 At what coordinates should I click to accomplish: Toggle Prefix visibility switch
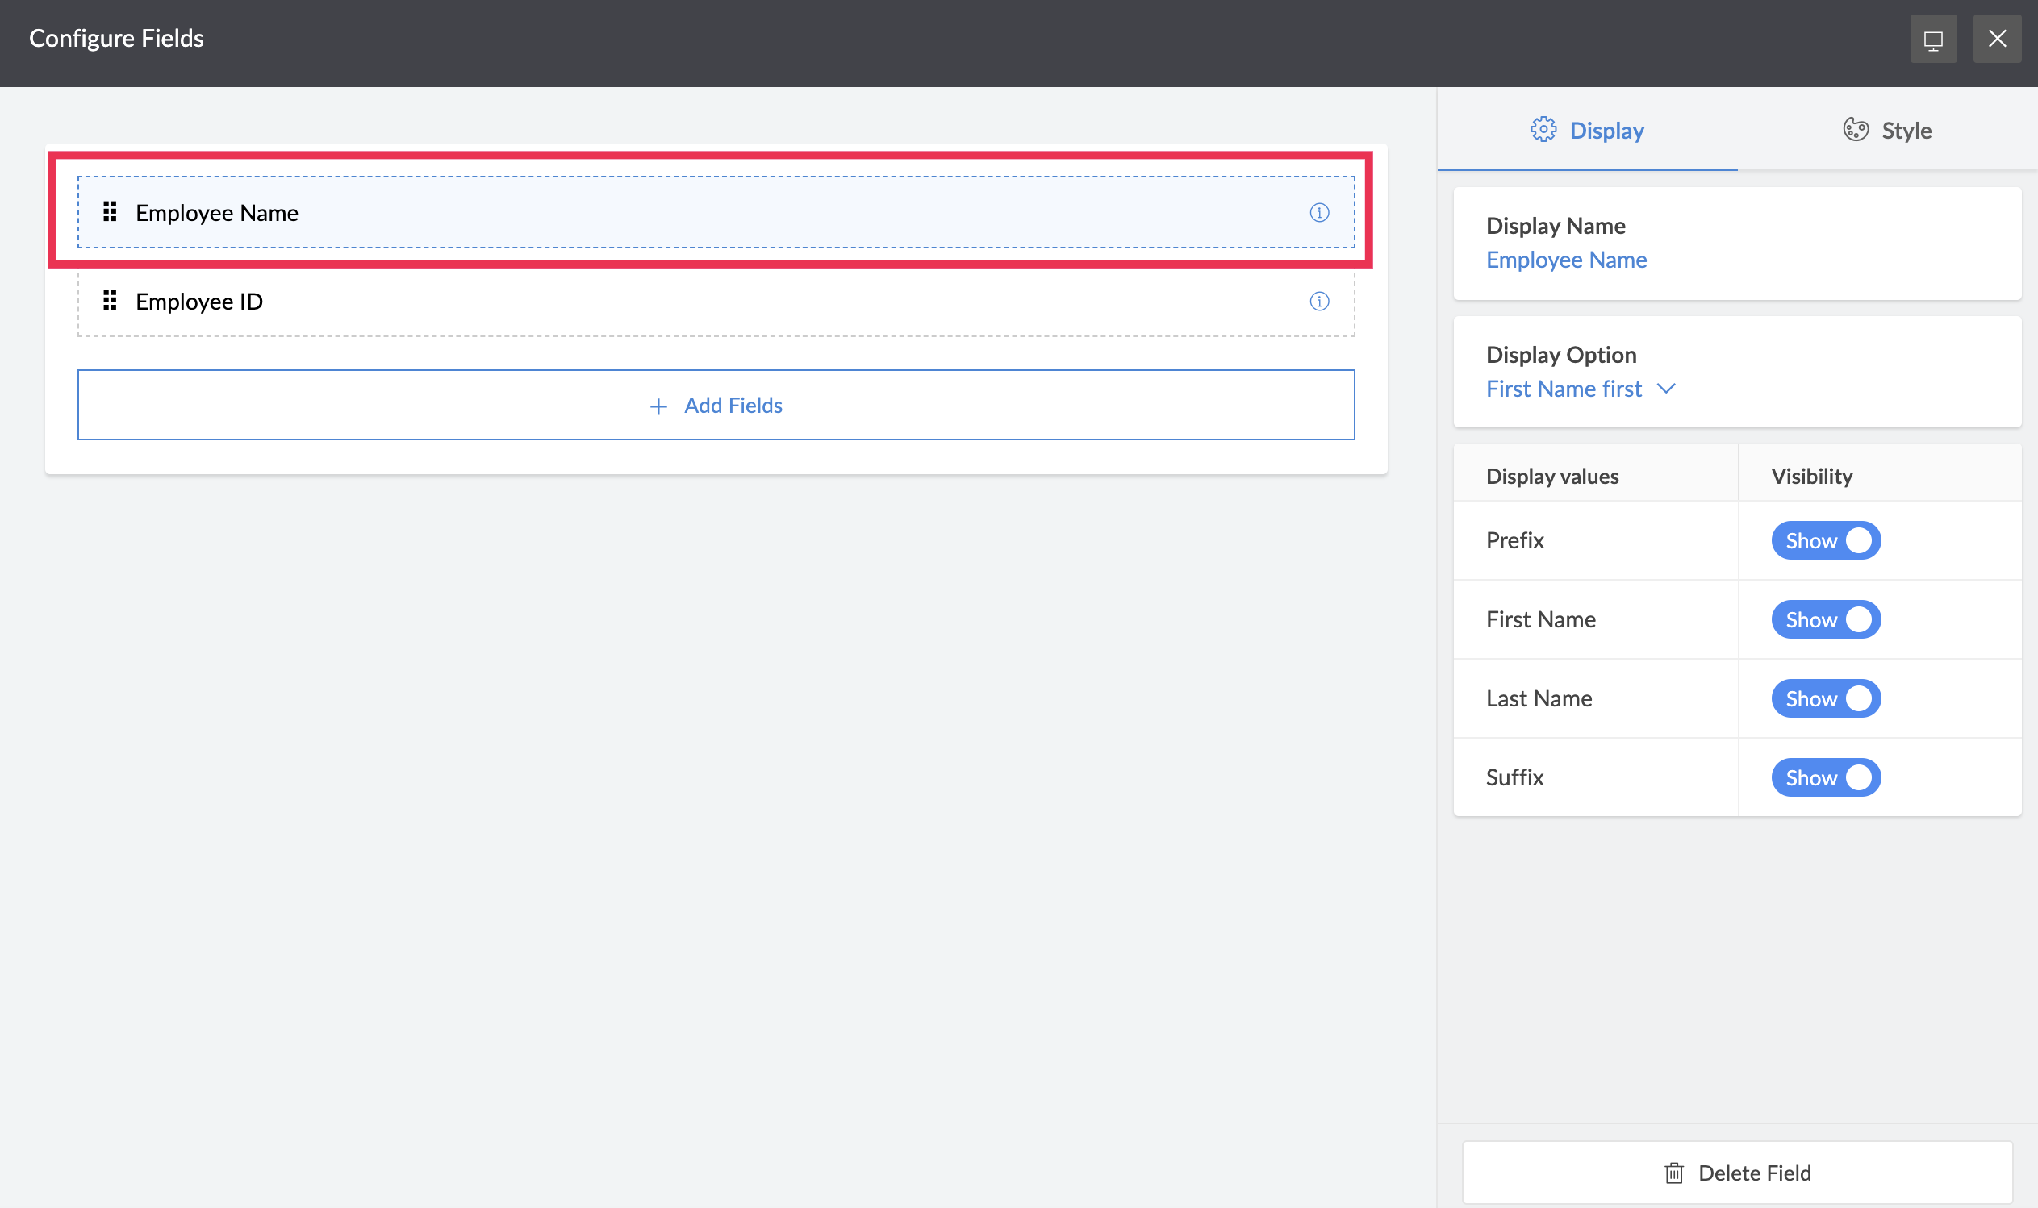click(1826, 540)
